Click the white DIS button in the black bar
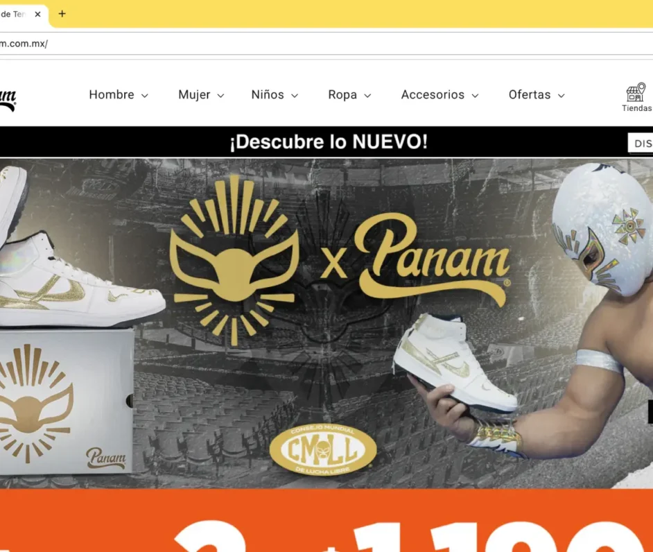 click(641, 144)
